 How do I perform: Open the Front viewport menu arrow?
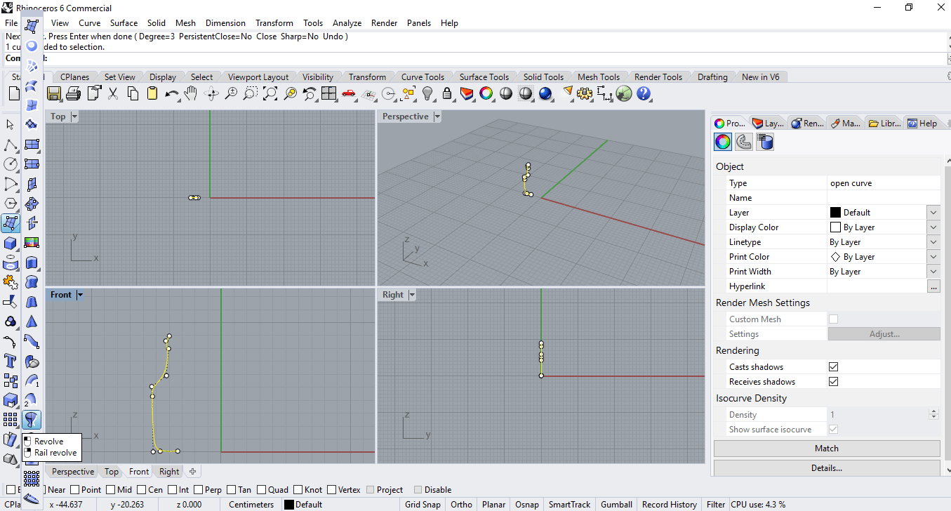pos(80,295)
